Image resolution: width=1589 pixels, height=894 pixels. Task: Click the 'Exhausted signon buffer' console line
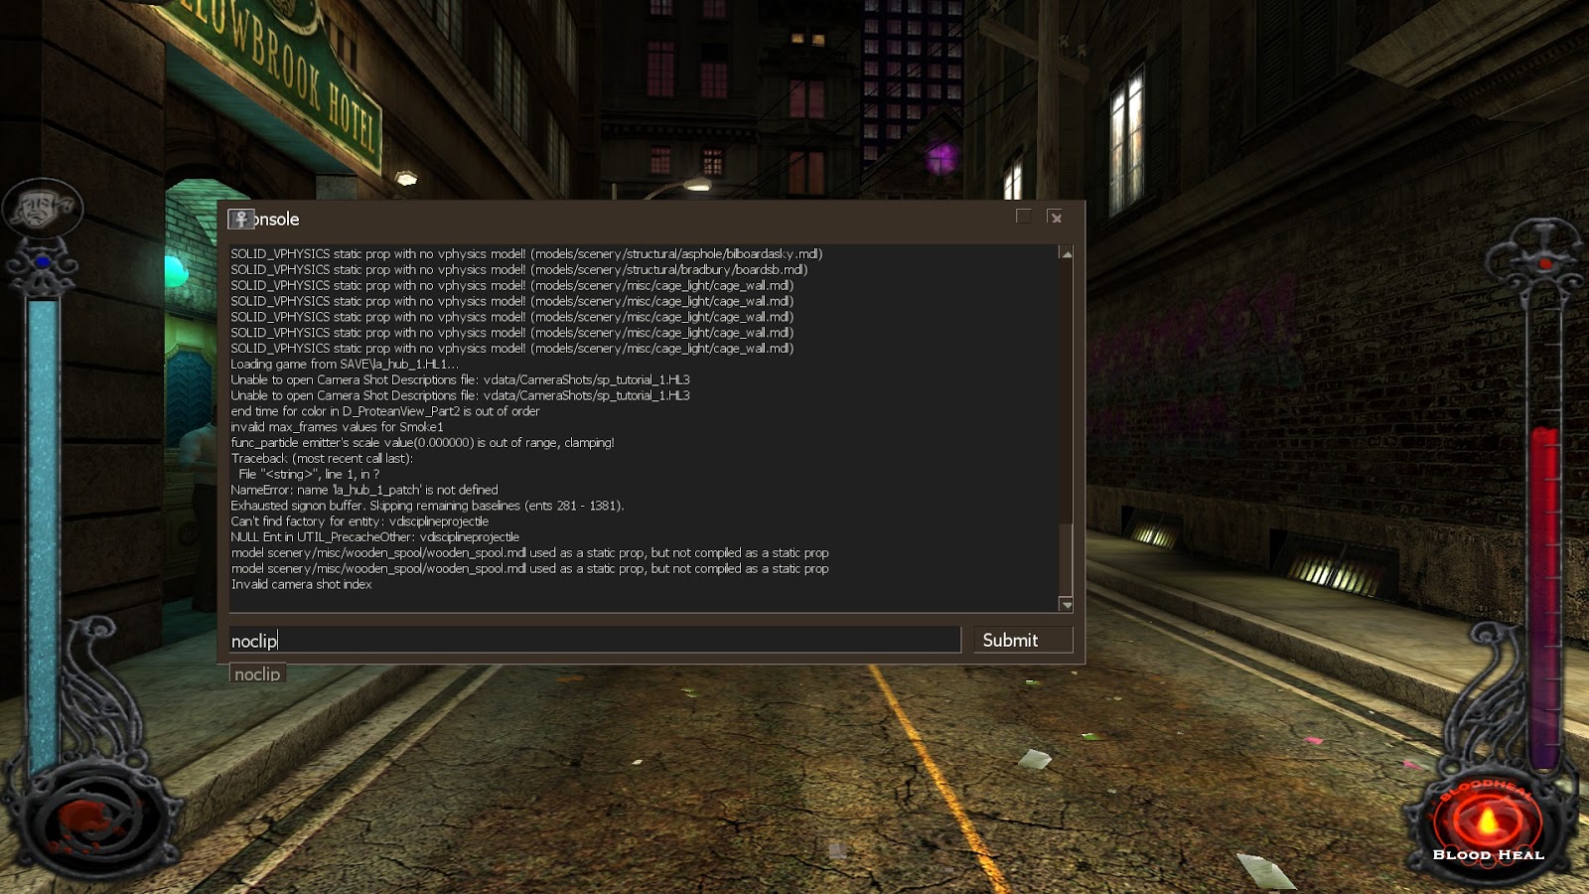(x=427, y=506)
